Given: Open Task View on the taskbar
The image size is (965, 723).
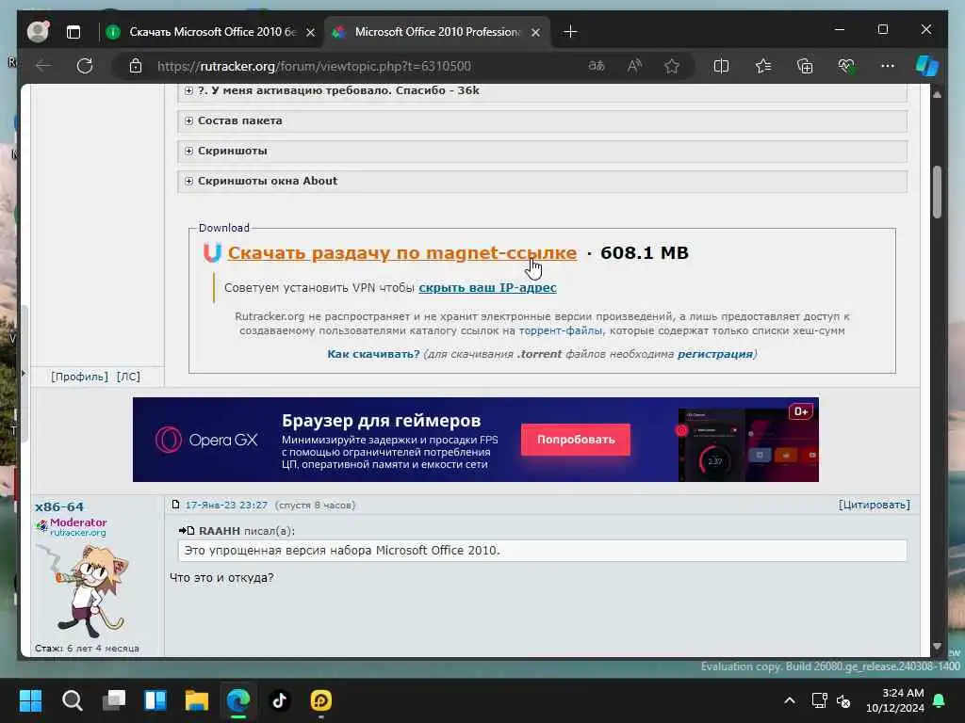Looking at the screenshot, I should [114, 700].
